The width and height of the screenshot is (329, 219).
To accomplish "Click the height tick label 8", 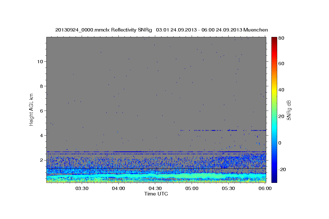I will [41, 86].
